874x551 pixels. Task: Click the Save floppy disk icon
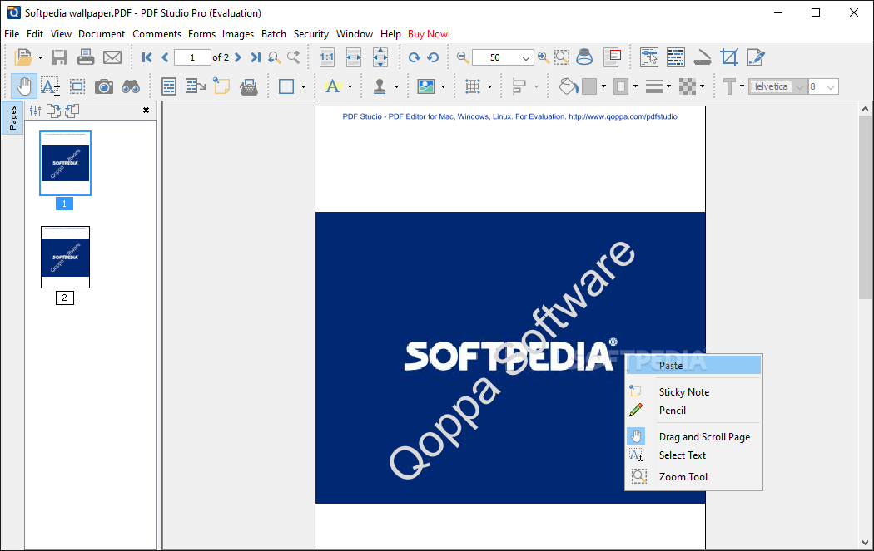click(x=59, y=57)
